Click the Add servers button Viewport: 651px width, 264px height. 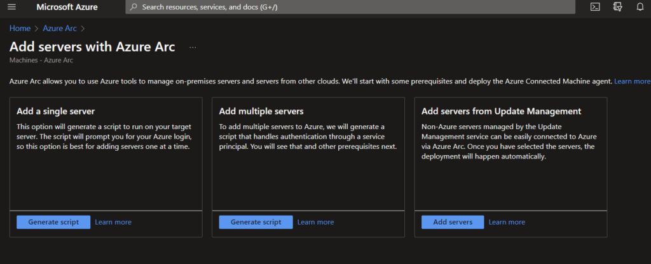[453, 222]
